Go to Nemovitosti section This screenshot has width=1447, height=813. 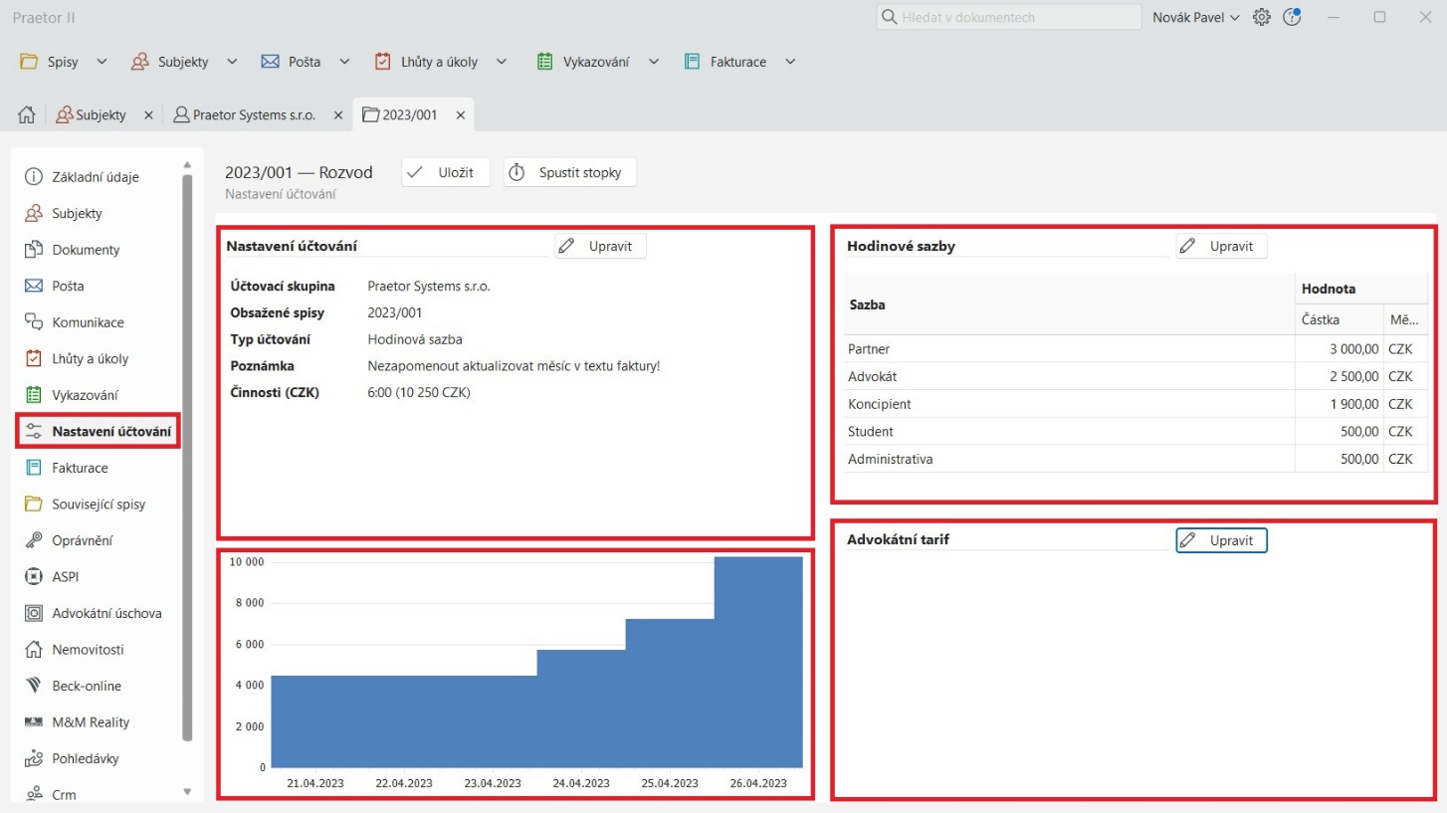pyautogui.click(x=88, y=650)
